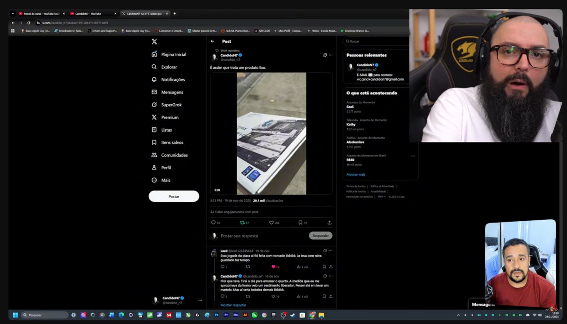Open Mensagens in the sidebar
The image size is (567, 324).
click(167, 92)
